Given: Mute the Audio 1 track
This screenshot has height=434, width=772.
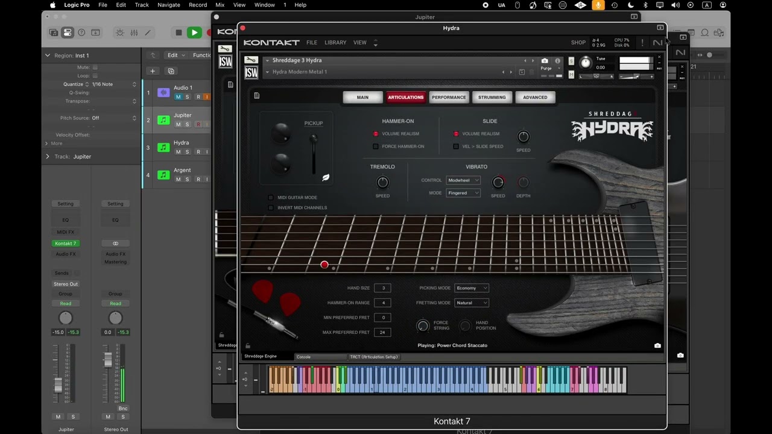Looking at the screenshot, I should [178, 97].
